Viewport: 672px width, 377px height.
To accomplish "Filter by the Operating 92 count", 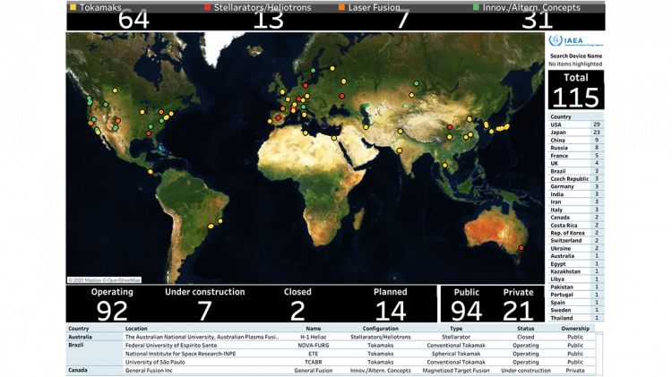I will coord(112,304).
